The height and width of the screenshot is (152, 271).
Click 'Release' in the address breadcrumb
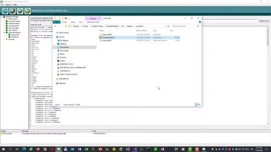pyautogui.click(x=130, y=26)
